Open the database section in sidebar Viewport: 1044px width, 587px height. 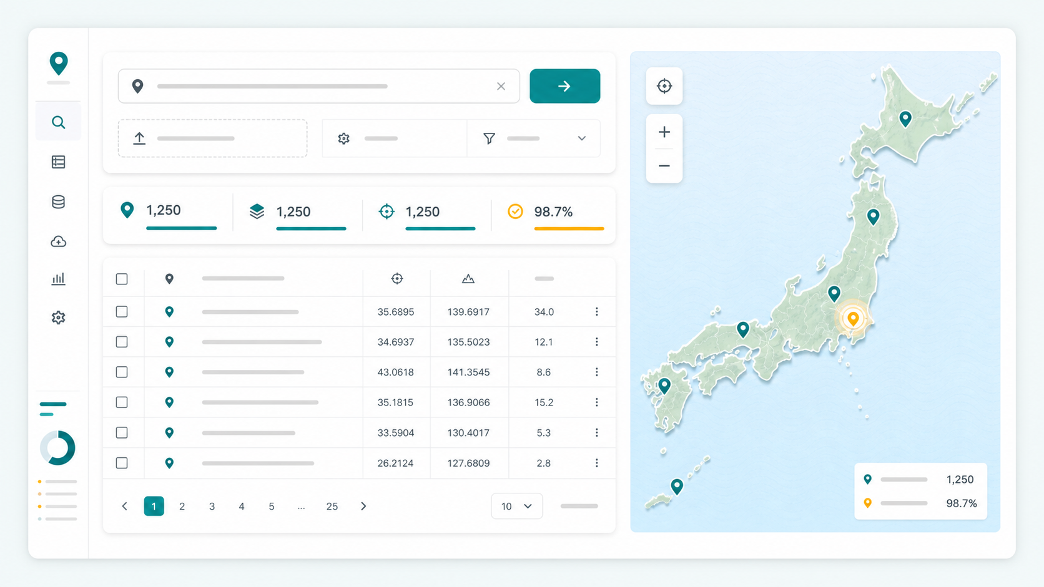click(58, 201)
